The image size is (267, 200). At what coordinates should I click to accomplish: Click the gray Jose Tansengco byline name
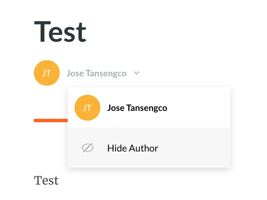tap(96, 73)
